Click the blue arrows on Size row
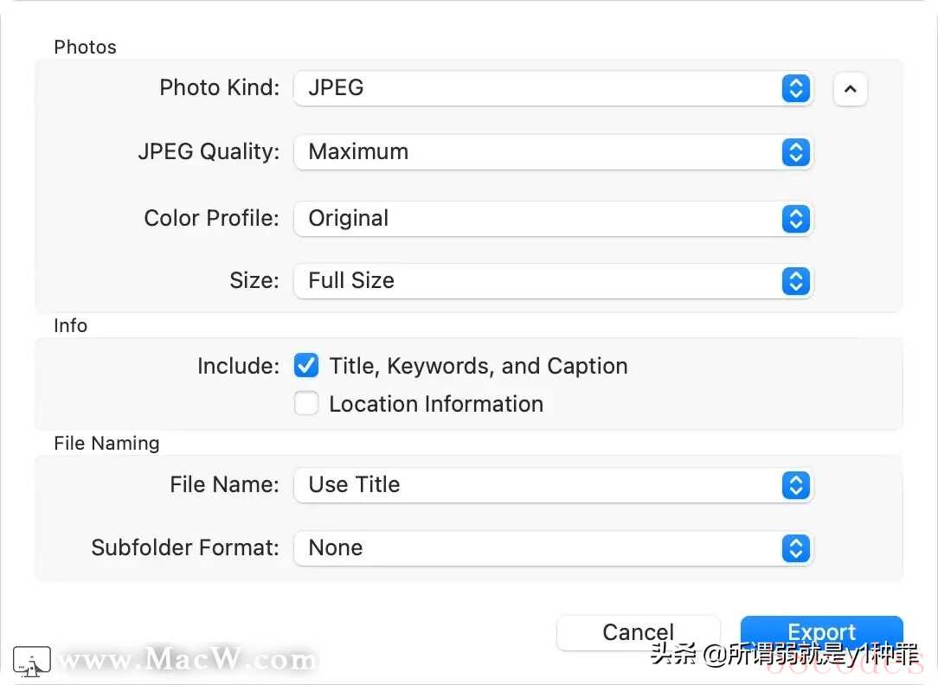 [x=795, y=281]
